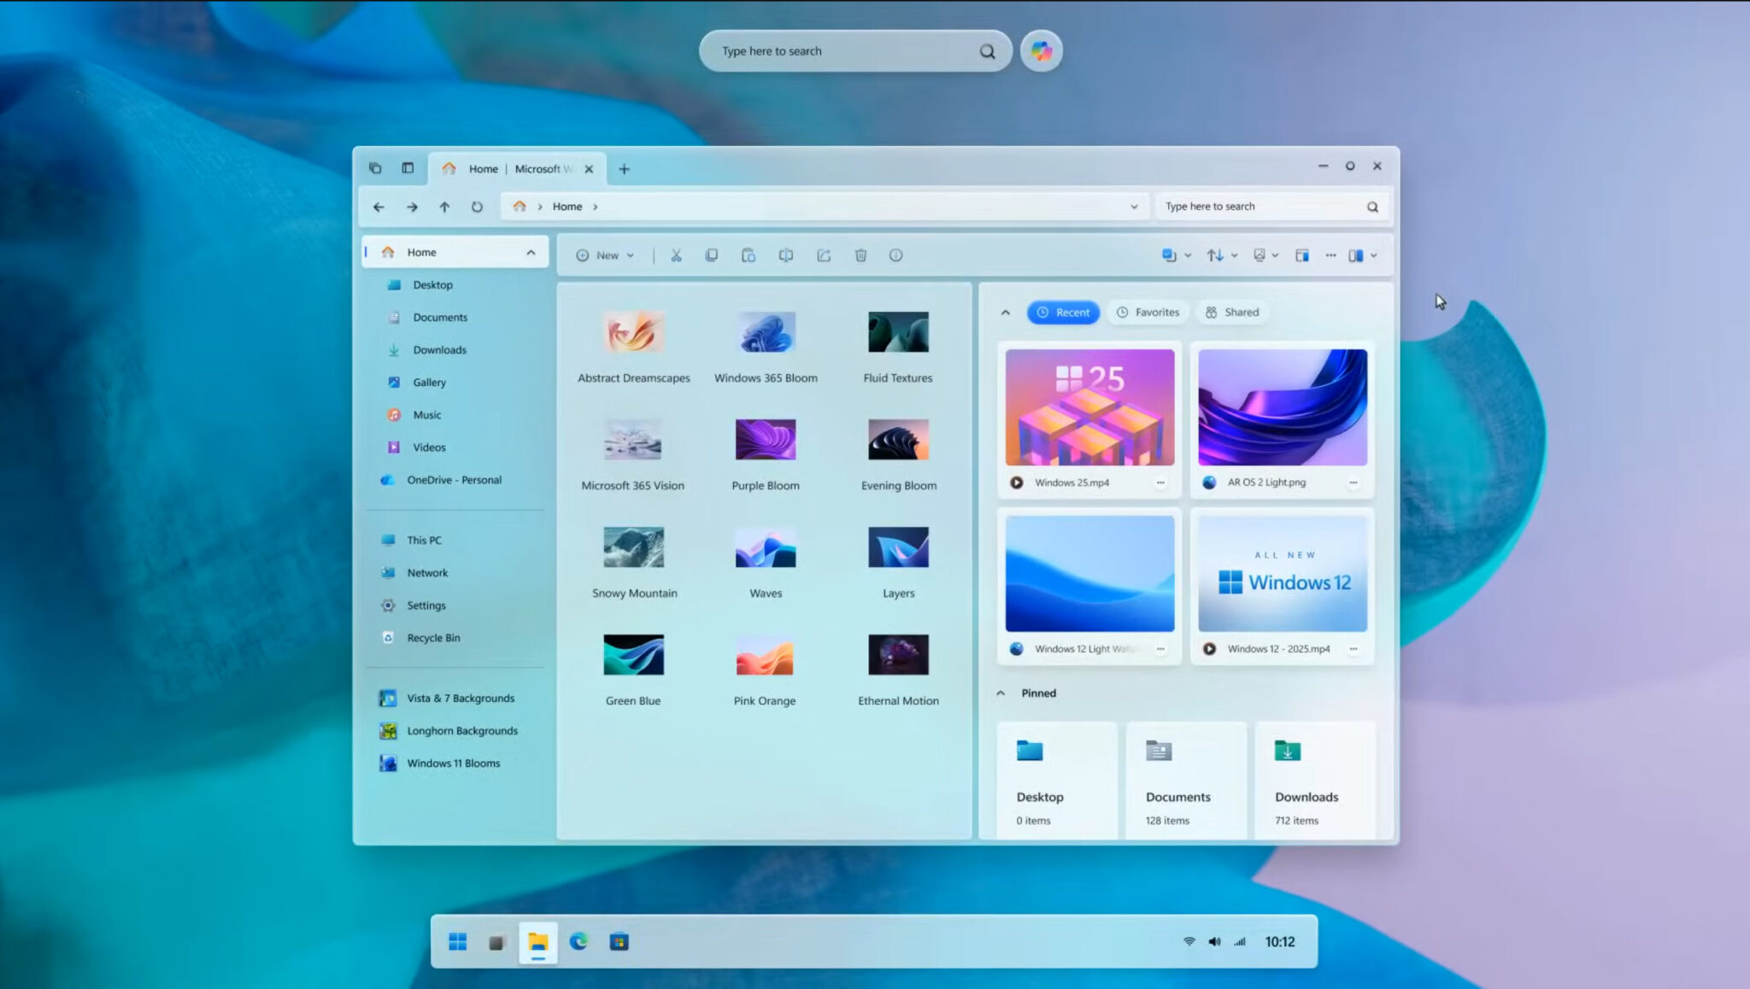Screen dimensions: 1750x989
Task: Open the Windows 25.mp4 thumbnail
Action: click(1089, 407)
